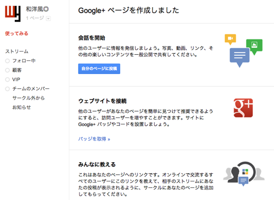Open the 使ってみる menu item
This screenshot has height=200, width=274.
tap(16, 33)
